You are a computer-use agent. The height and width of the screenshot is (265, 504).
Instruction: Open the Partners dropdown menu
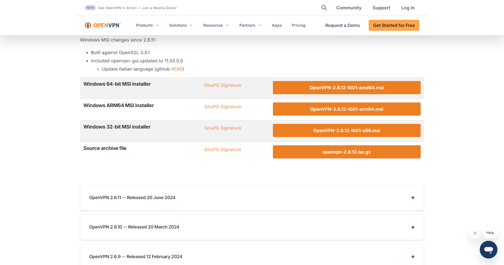250,25
